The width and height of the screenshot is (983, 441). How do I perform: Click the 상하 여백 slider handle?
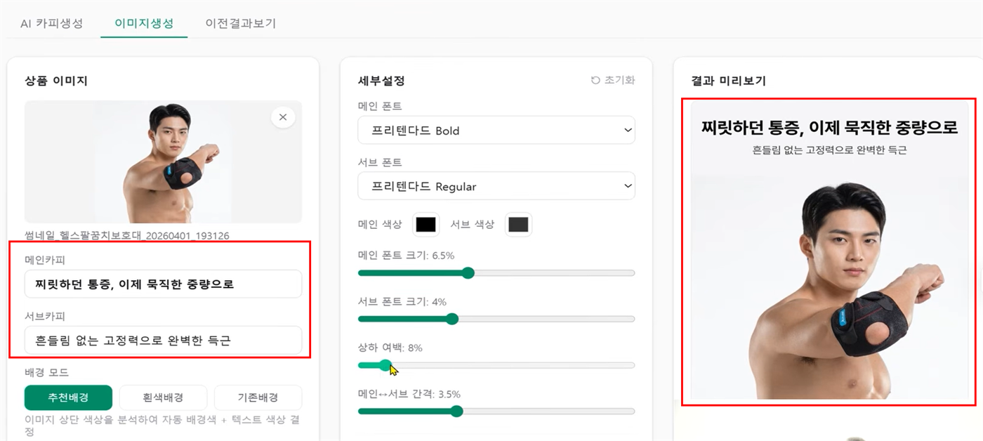tap(385, 365)
